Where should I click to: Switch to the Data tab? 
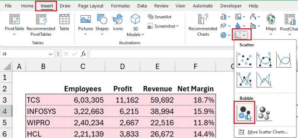(x=142, y=6)
